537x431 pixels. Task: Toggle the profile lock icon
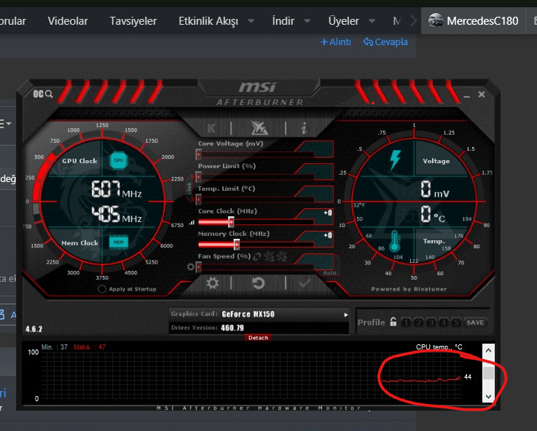point(393,322)
